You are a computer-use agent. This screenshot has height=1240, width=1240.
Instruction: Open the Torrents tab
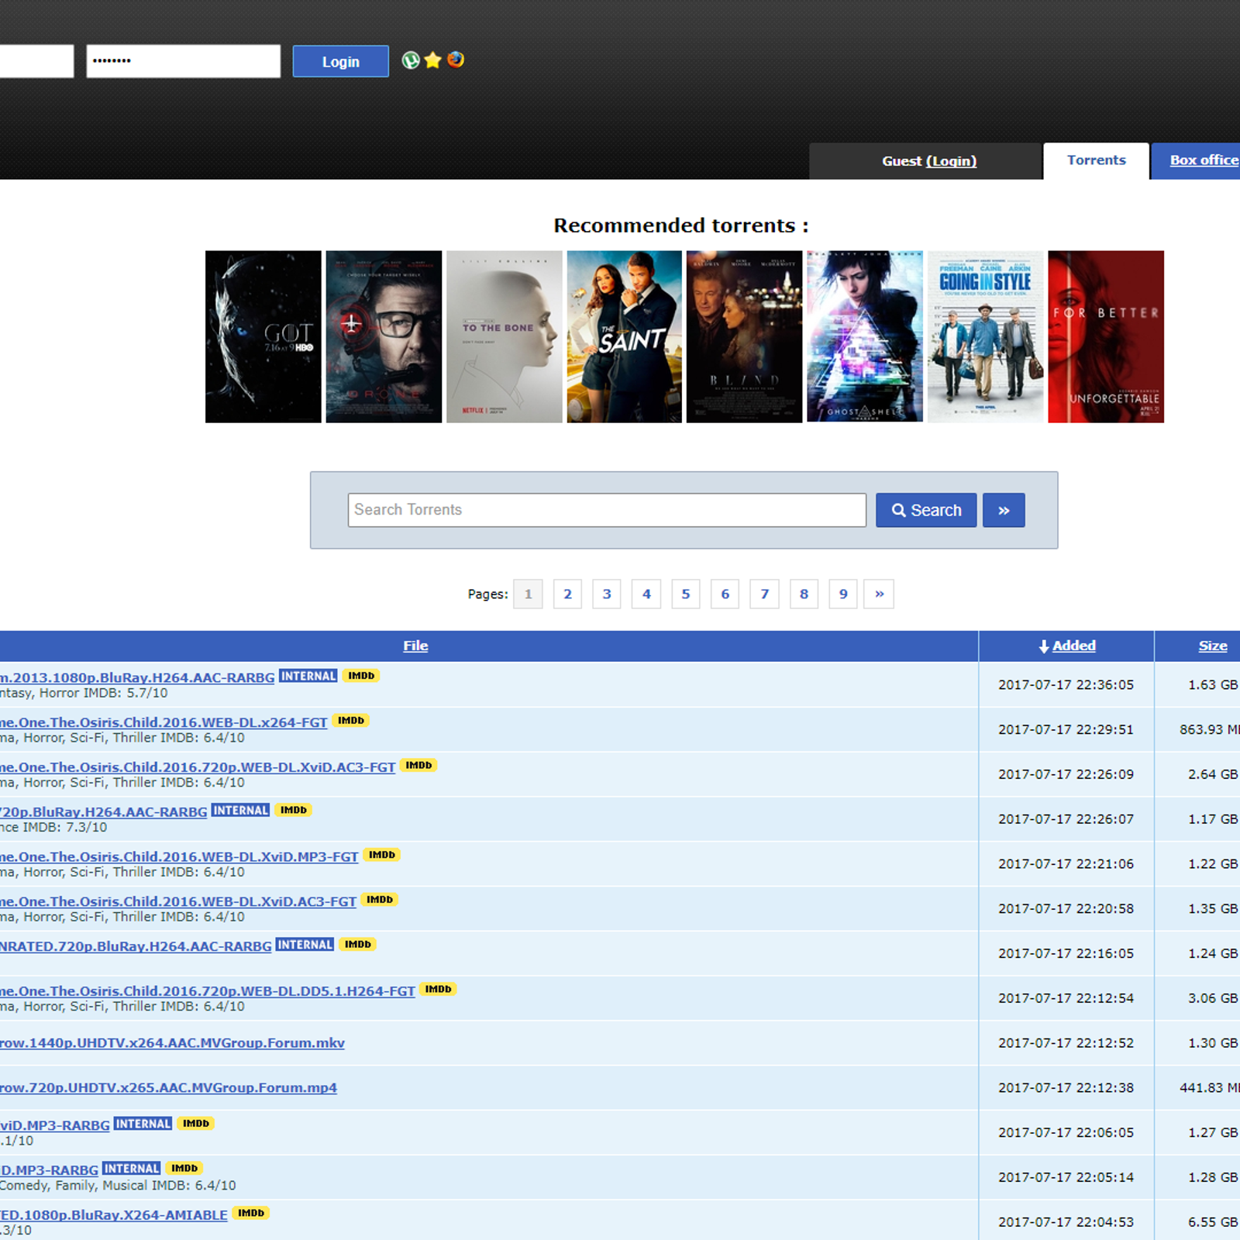[1096, 160]
